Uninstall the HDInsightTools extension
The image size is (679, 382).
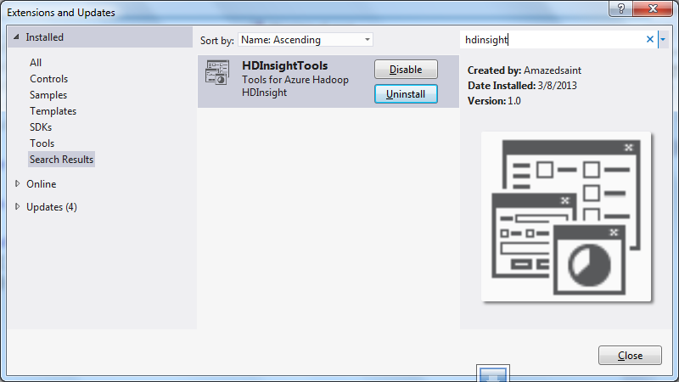406,94
